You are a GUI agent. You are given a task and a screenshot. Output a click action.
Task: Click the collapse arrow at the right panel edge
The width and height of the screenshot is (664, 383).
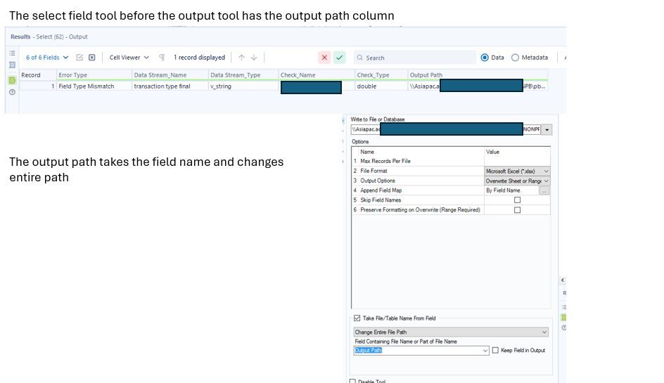[563, 280]
